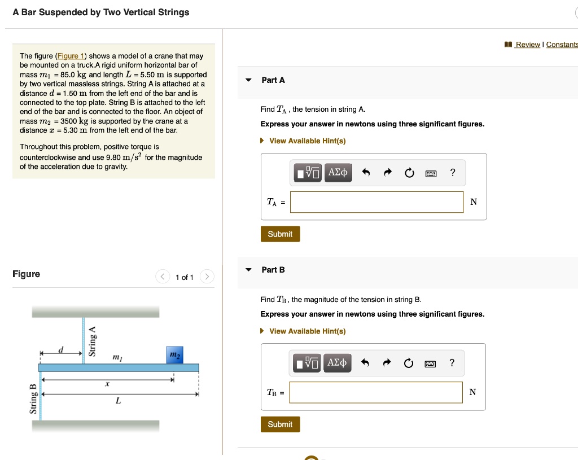Reset the Part B answer field
This screenshot has height=460, width=578.
409,363
